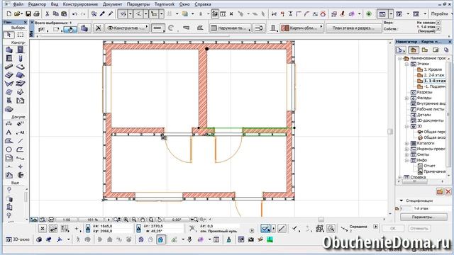Select the Beam tool in toolbox
Screen dimensions: 454x255
[9, 67]
